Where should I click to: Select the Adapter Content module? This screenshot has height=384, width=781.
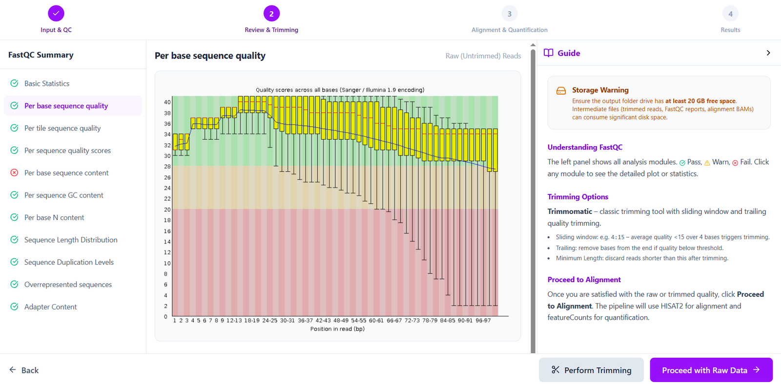point(73,307)
